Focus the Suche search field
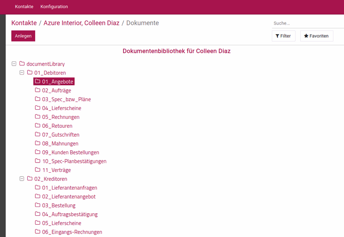The image size is (344, 237). [308, 23]
